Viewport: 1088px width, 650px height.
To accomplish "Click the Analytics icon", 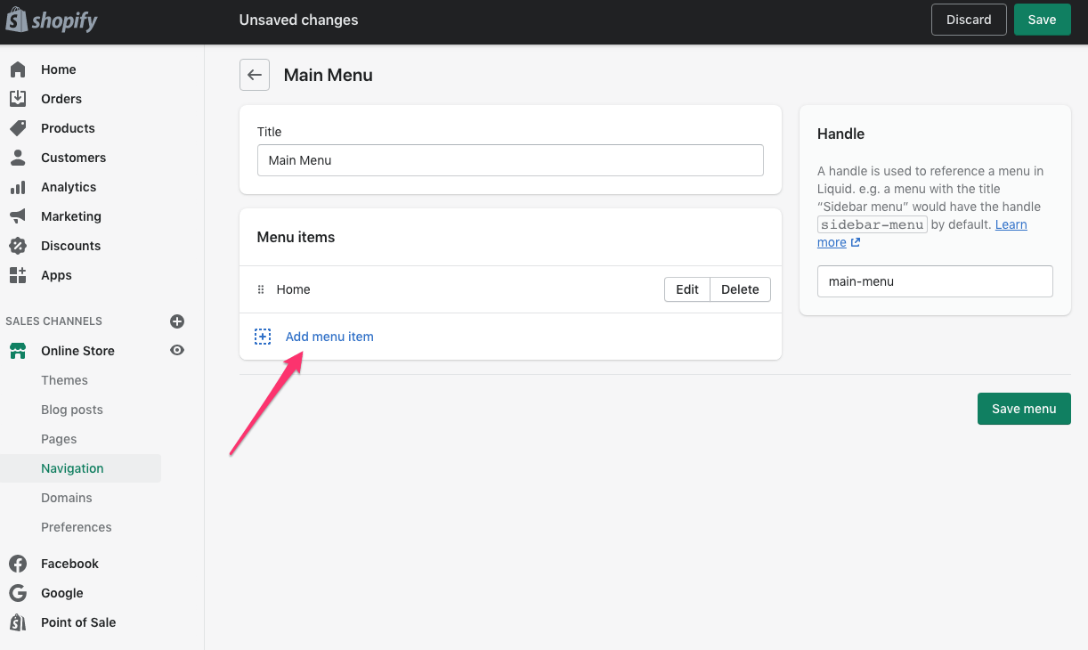I will [x=18, y=186].
